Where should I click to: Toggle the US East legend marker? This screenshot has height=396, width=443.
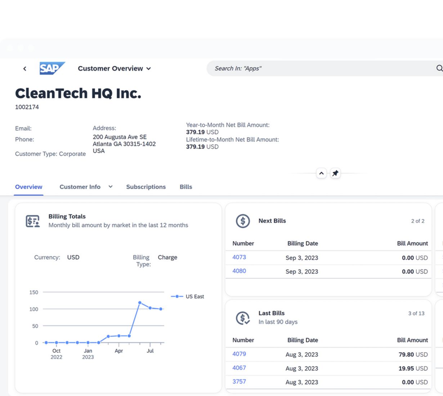click(x=177, y=296)
